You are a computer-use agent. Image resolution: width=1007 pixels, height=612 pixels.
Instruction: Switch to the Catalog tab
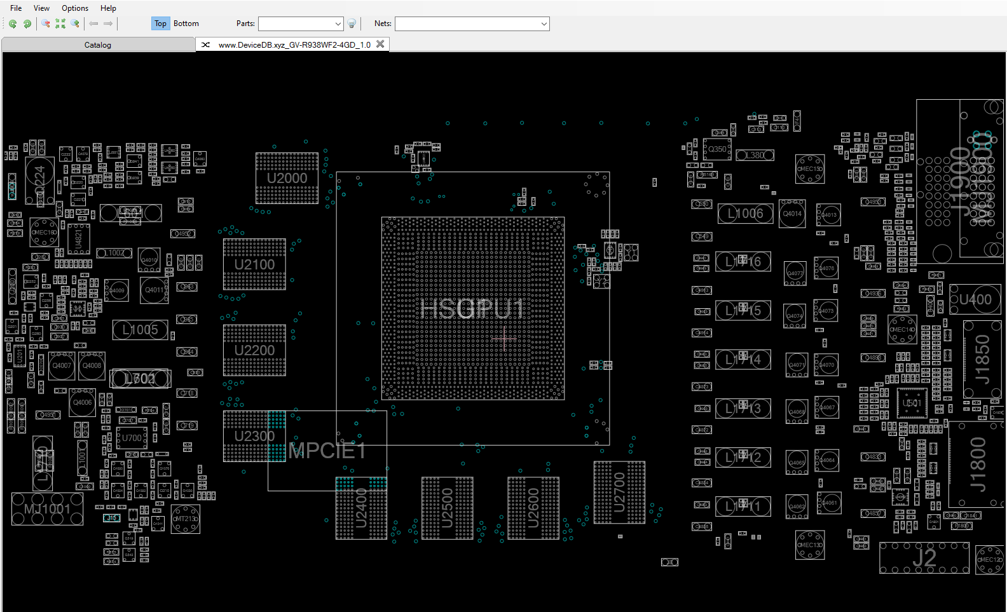click(x=98, y=45)
